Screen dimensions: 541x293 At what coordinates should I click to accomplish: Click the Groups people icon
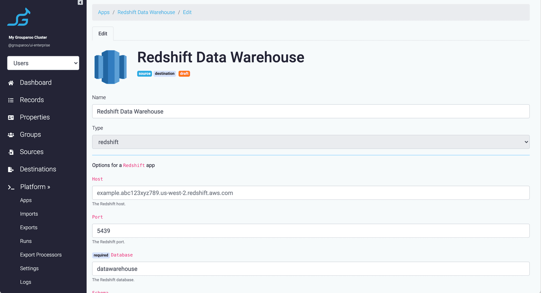[11, 135]
